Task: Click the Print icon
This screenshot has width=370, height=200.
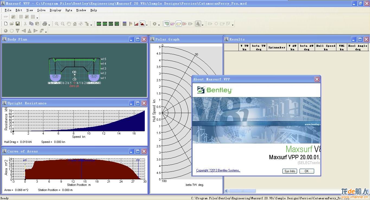Action: (x=45, y=24)
